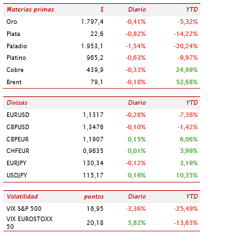Select the EURUSD rate 1,1317

point(93,115)
